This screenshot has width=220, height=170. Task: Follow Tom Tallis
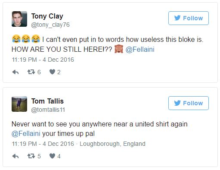(189, 103)
